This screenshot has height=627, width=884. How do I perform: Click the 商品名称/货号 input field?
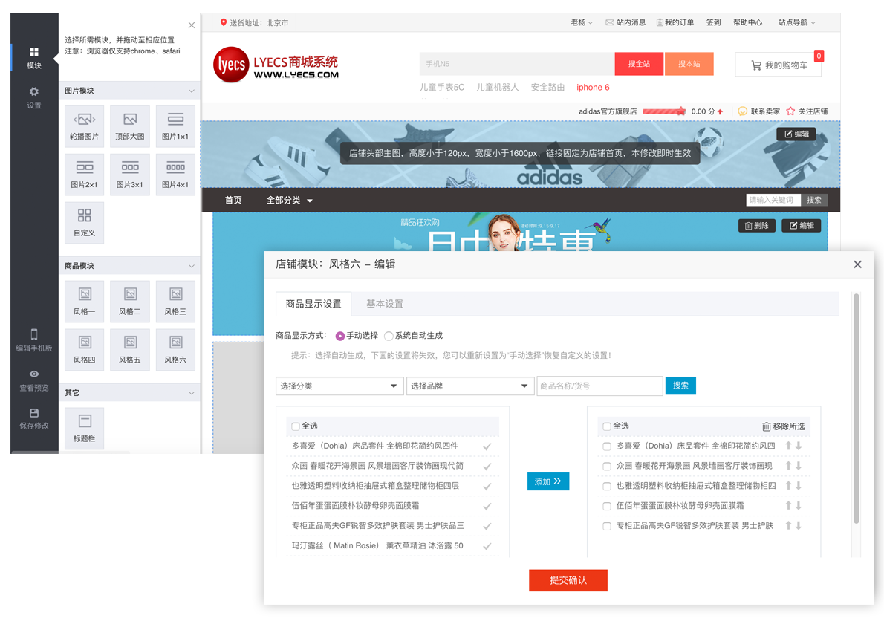[600, 386]
